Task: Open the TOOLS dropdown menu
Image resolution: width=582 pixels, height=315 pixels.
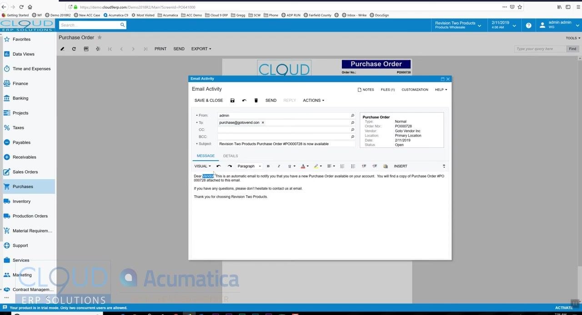Action: coord(573,38)
